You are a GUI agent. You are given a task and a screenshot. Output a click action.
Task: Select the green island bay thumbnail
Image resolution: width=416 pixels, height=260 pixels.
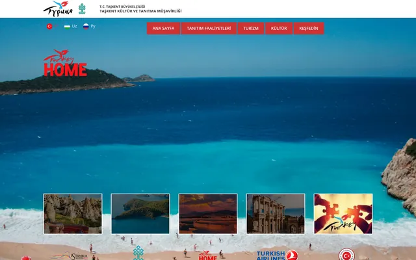click(140, 214)
